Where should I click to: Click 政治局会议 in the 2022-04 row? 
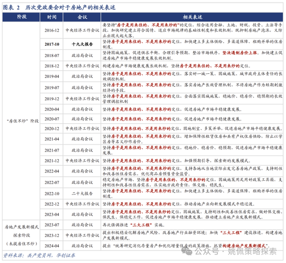click(x=82, y=171)
